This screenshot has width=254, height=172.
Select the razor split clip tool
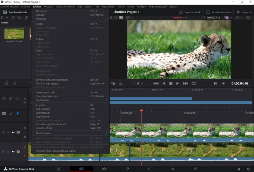tap(11, 113)
